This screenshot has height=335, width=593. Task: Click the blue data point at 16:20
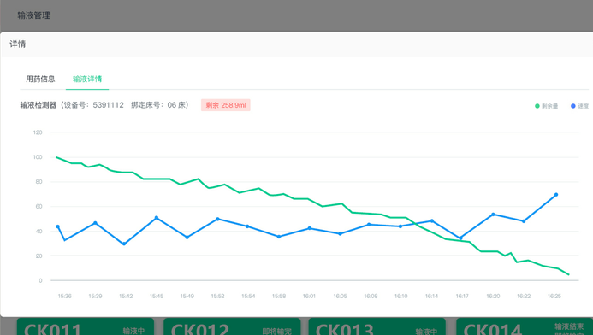(493, 215)
